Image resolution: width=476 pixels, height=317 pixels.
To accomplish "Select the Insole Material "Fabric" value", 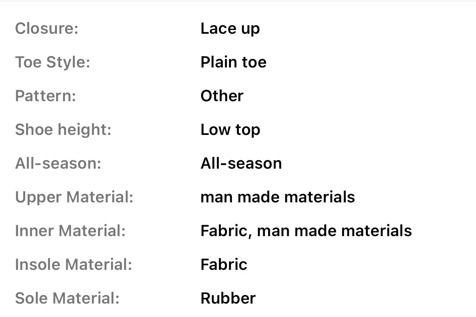I will [224, 265].
